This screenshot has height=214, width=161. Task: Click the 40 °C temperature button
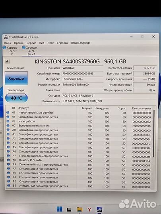tap(16, 98)
